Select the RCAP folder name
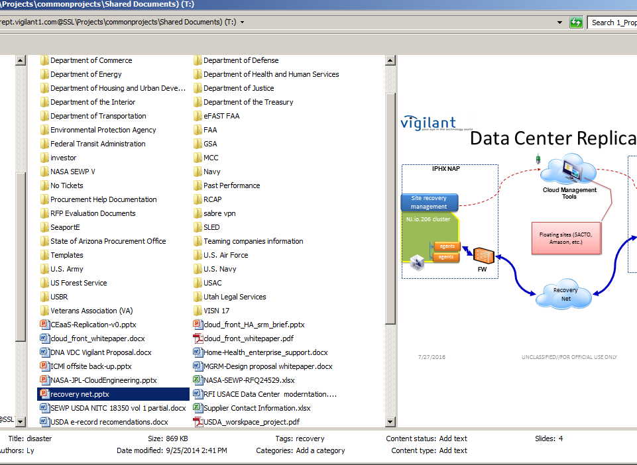The height and width of the screenshot is (465, 637). pos(213,199)
